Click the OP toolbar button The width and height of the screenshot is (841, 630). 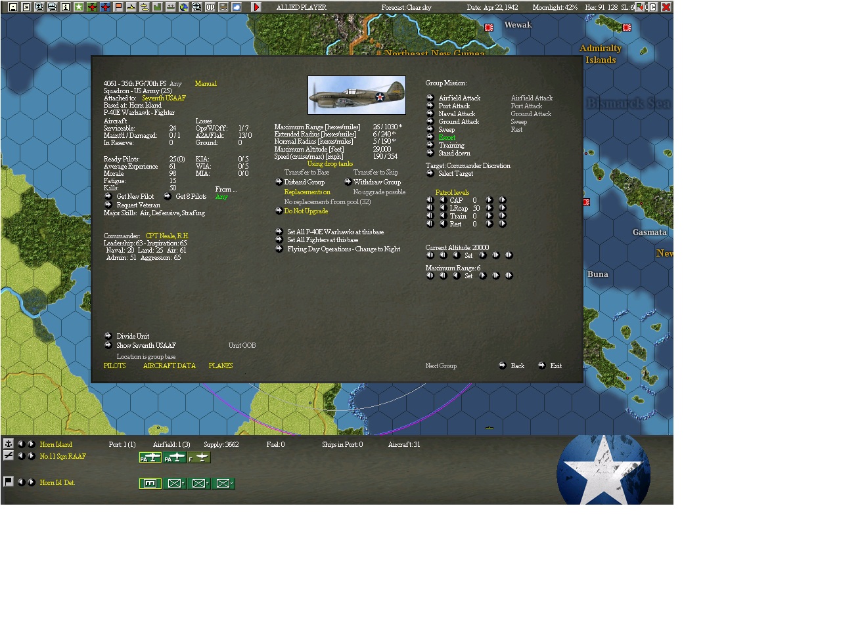[210, 7]
